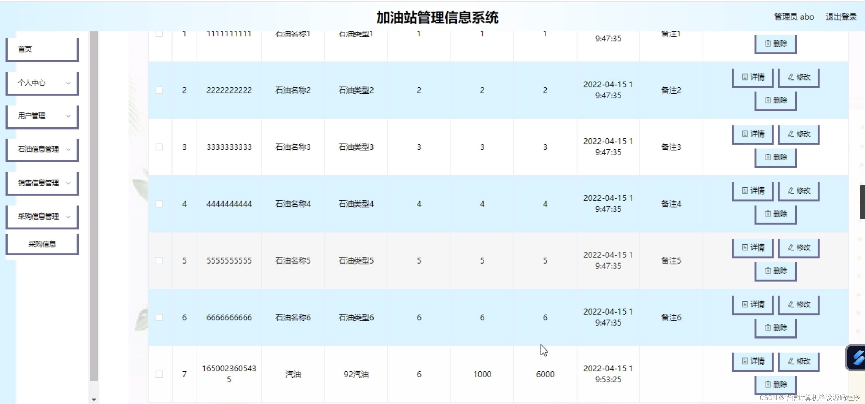Click the 删除 trash icon in row 1
865x404 pixels.
[x=768, y=44]
